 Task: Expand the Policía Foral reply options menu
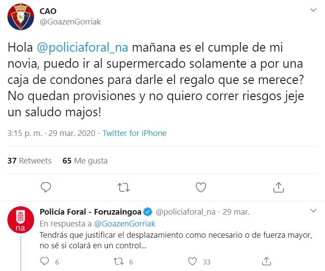pos(313,211)
